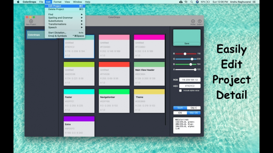Image resolution: width=273 pixels, height=153 pixels.
Task: Click the Anshu Raghuvansi user name
Action: [x=240, y=2]
